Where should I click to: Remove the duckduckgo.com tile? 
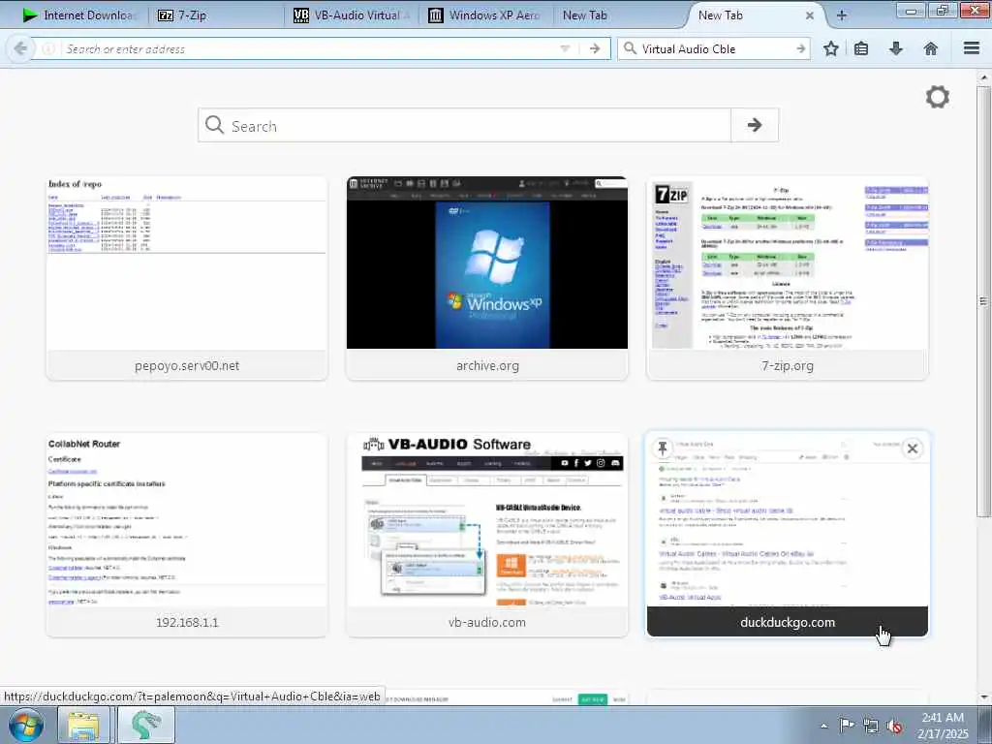913,449
